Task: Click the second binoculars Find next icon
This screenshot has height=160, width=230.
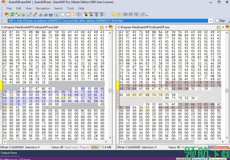Action: point(131,14)
